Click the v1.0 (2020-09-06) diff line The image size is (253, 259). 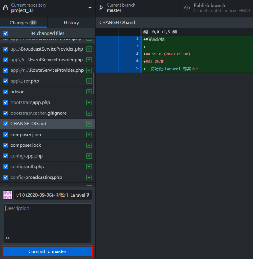click(167, 54)
